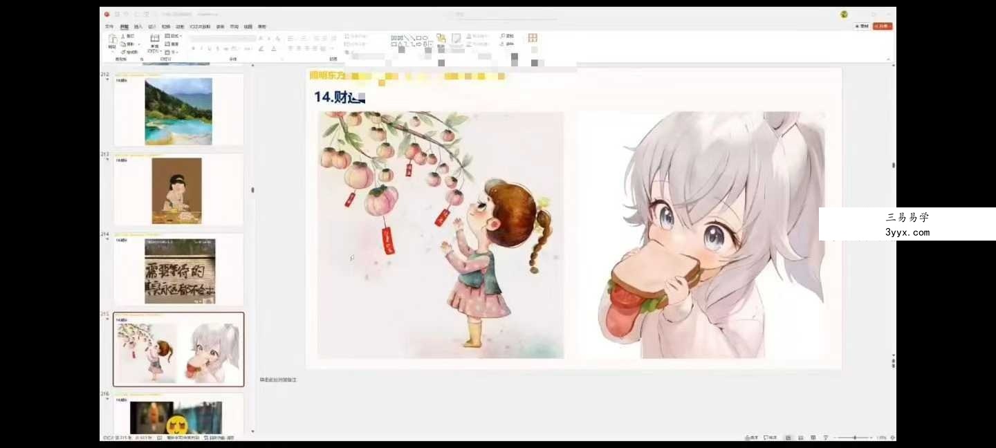Switch to Normal view in status bar
The image size is (996, 448).
point(788,438)
